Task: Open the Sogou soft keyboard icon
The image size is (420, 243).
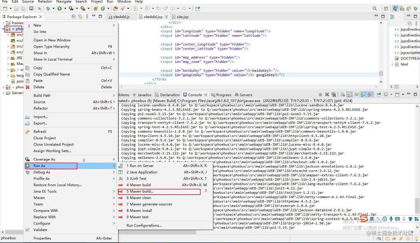Action: click(x=398, y=219)
